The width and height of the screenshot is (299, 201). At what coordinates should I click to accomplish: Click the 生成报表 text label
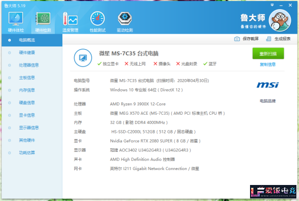click(x=283, y=39)
